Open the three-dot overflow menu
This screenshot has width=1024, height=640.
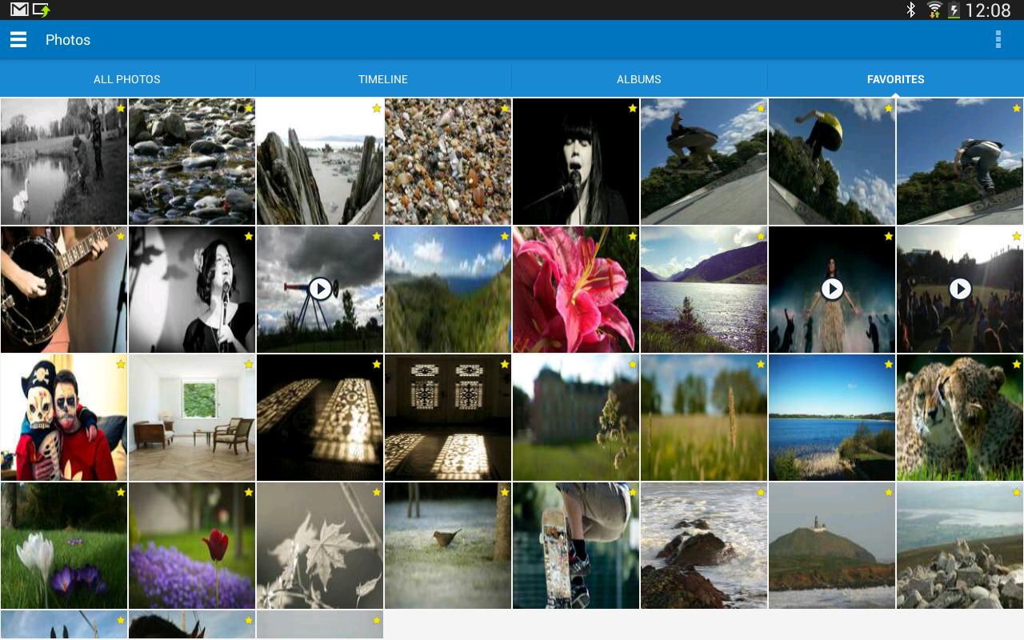[998, 40]
